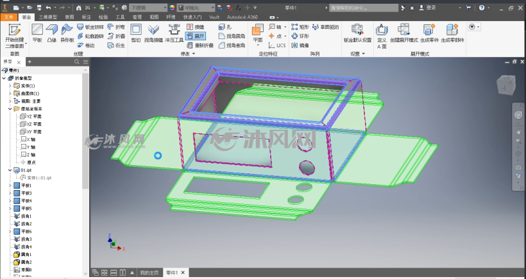Click the 钣金放样 (Lofted Flange) tool
Screen dimensions: 526x279
pyautogui.click(x=90, y=27)
